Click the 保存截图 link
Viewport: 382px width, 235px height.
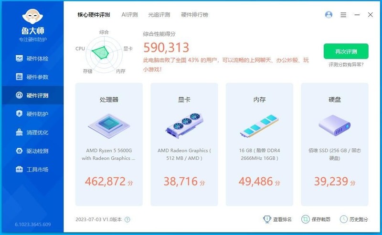pyautogui.click(x=321, y=219)
